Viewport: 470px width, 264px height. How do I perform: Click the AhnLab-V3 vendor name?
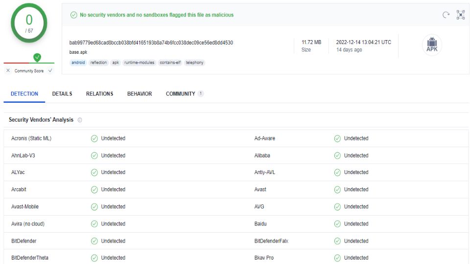click(x=23, y=155)
